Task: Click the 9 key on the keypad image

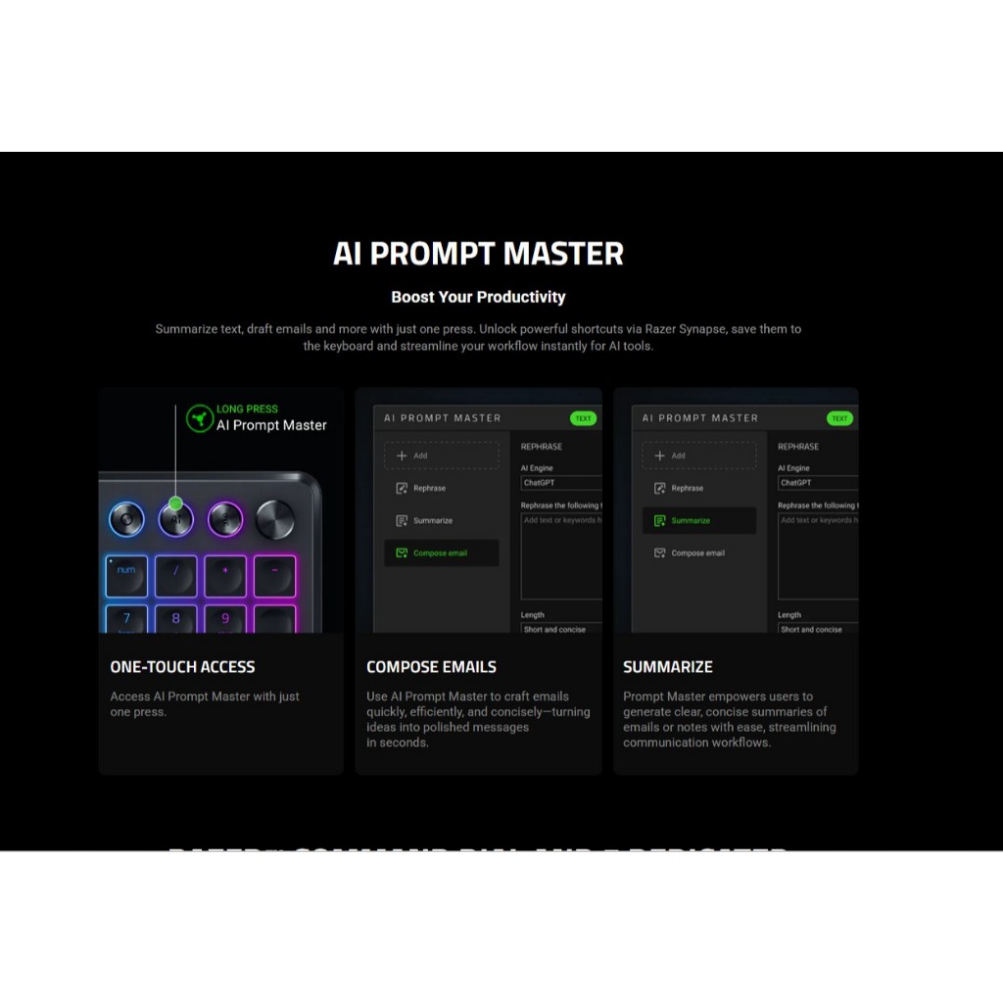Action: (225, 619)
